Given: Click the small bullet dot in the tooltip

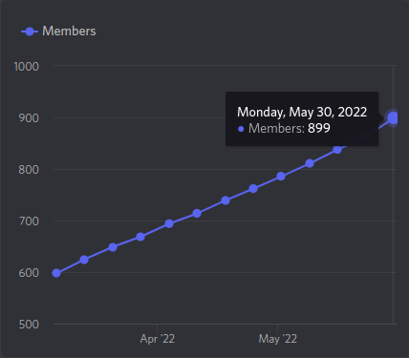Looking at the screenshot, I should pyautogui.click(x=241, y=129).
